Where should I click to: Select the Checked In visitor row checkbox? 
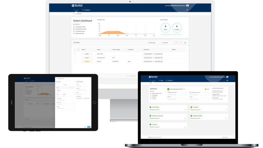click(x=75, y=62)
